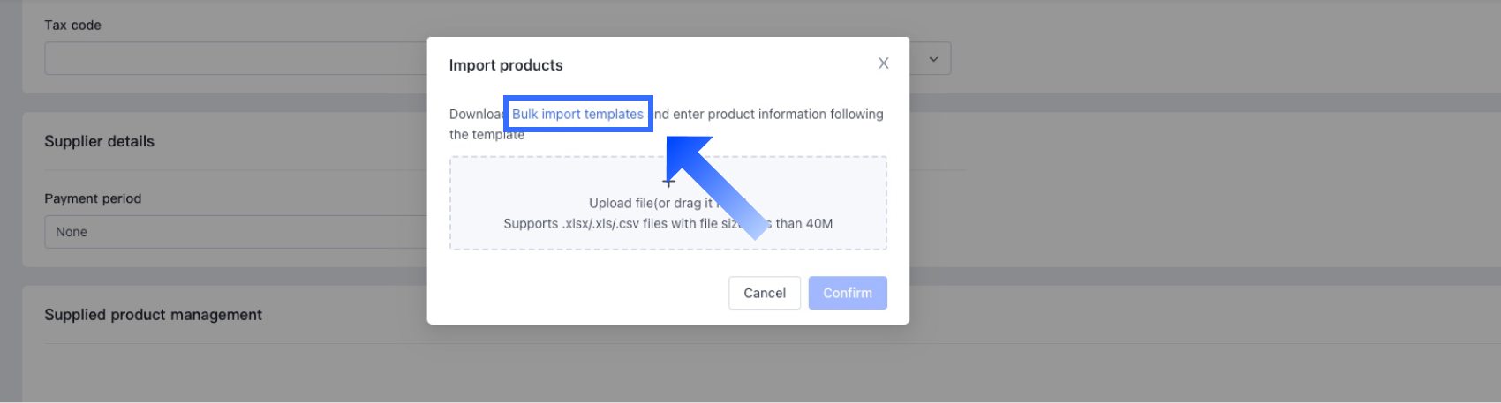This screenshot has height=403, width=1501.
Task: Click the Import products dialog title
Action: [506, 65]
